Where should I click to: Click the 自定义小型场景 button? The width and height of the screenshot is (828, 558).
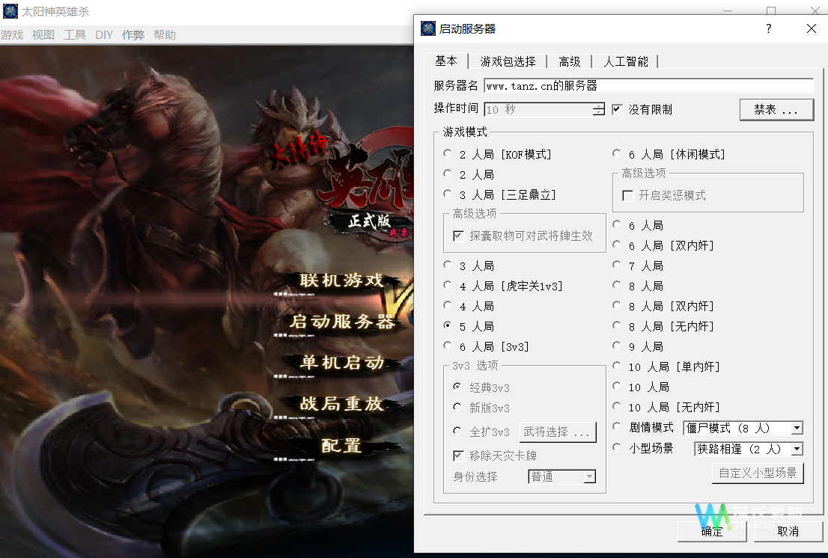(x=758, y=473)
